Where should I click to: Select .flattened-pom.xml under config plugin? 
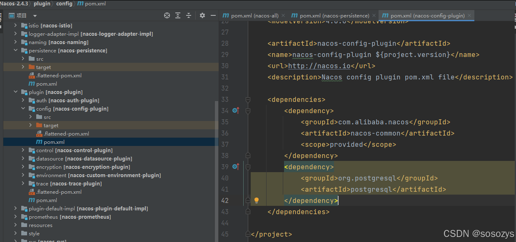coord(66,133)
